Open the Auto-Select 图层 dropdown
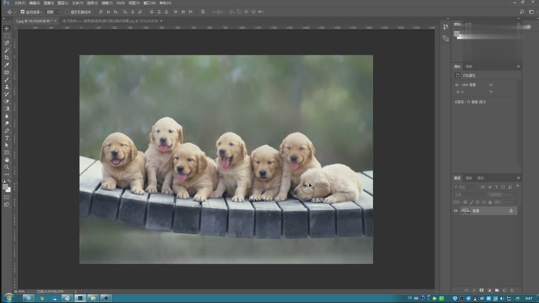 point(53,12)
